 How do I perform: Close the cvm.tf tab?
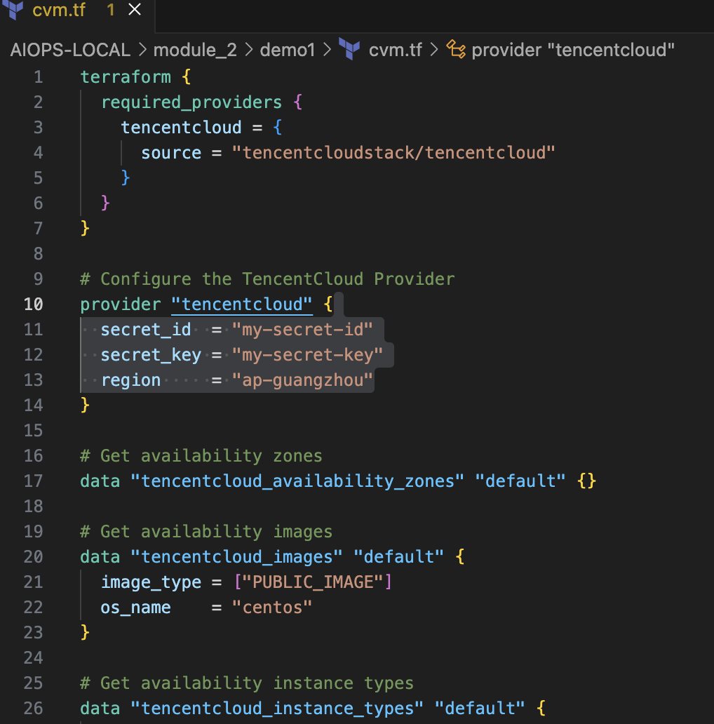pyautogui.click(x=135, y=9)
